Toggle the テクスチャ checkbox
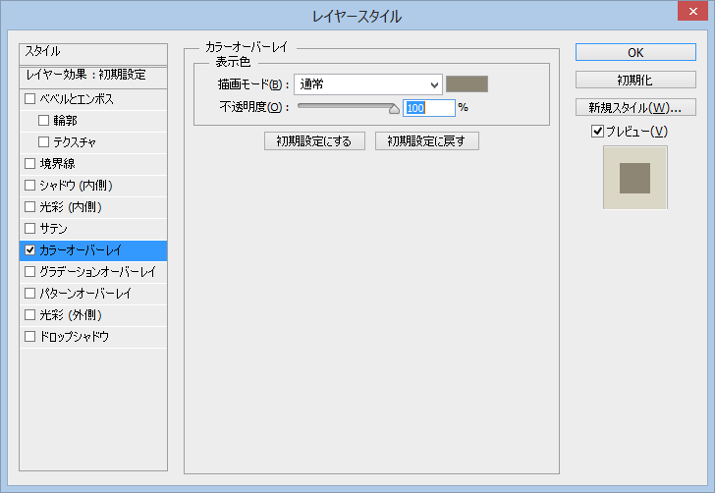This screenshot has width=715, height=493. [43, 142]
